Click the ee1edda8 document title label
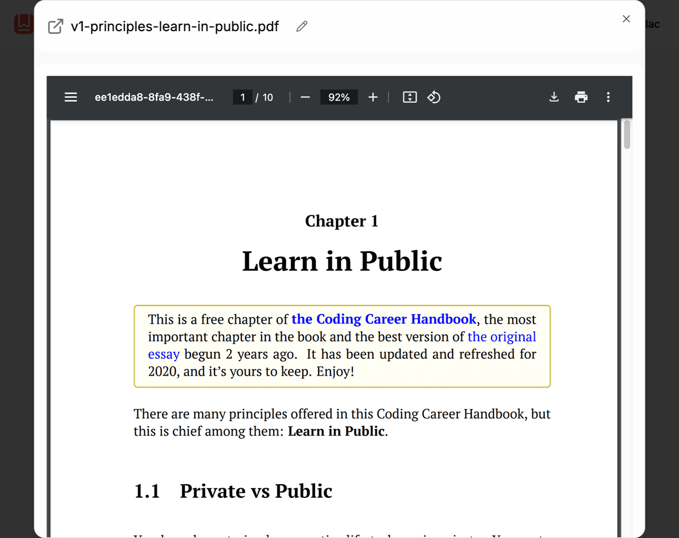 (x=154, y=97)
